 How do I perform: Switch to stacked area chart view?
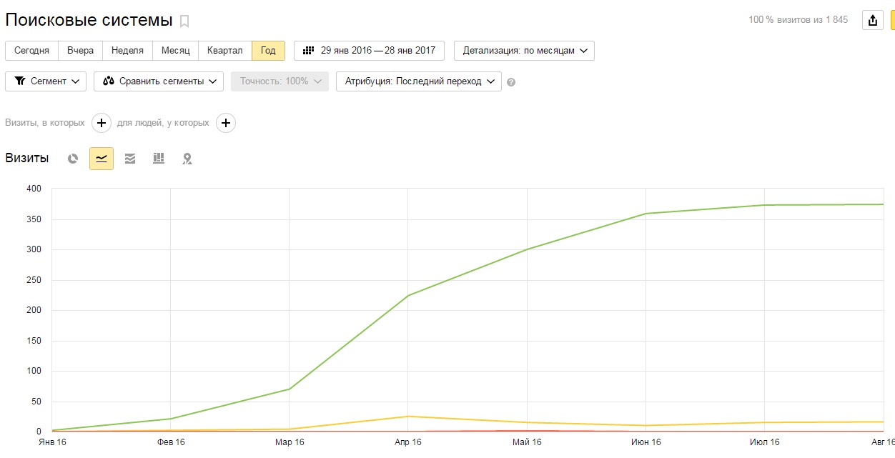130,159
